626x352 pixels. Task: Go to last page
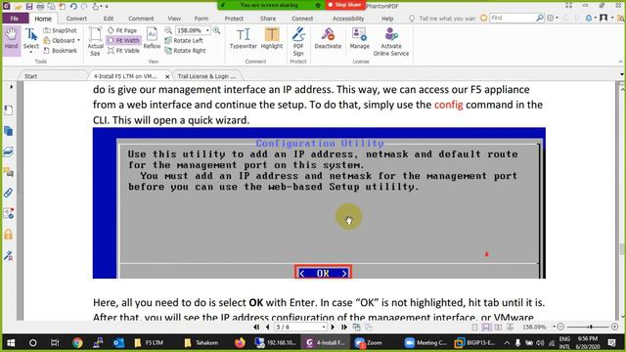(344, 327)
